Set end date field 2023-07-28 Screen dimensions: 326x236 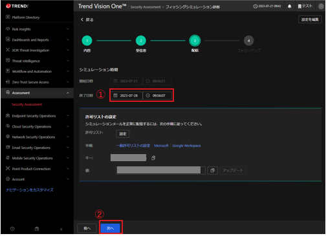click(127, 95)
